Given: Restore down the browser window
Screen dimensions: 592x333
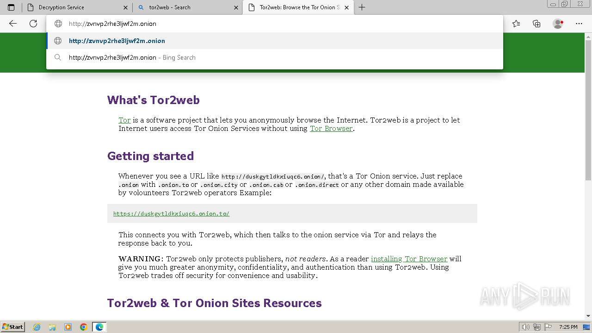Looking at the screenshot, I should pyautogui.click(x=564, y=4).
